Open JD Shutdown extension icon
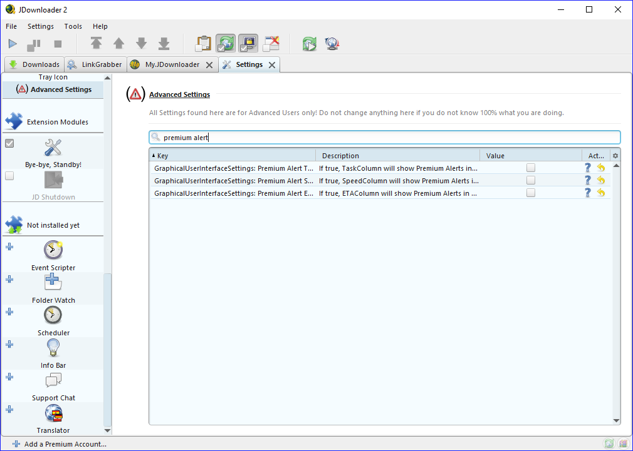 pos(53,180)
